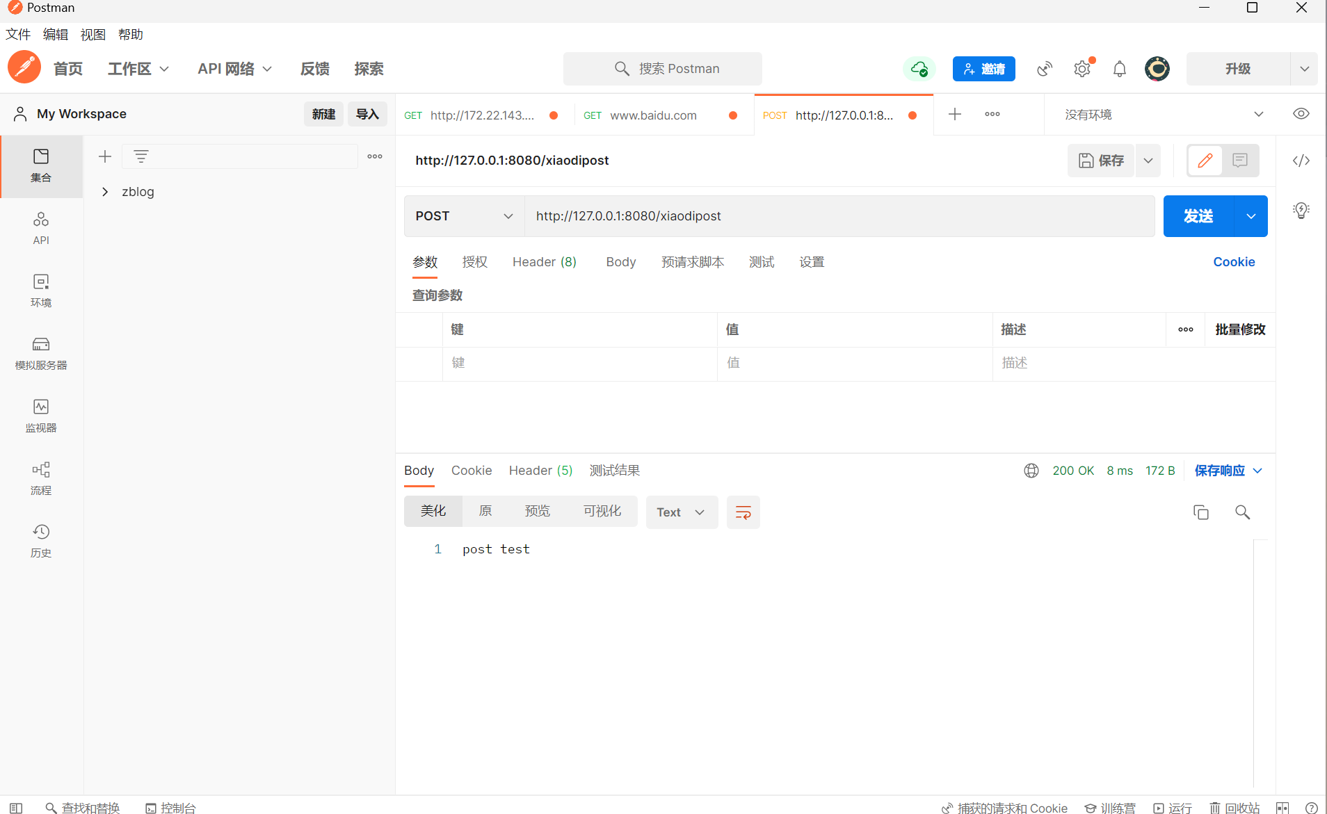Click the capture requests satellite icon

pos(1045,69)
